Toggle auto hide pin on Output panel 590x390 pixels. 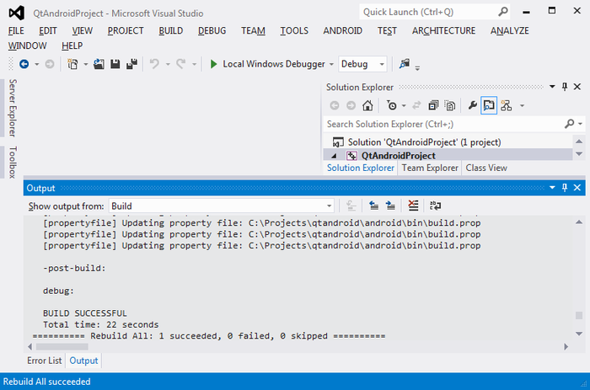click(x=565, y=188)
